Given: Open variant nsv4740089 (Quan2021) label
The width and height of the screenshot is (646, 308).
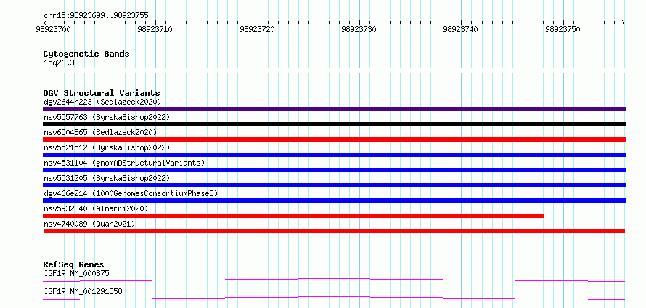Looking at the screenshot, I should 89,224.
